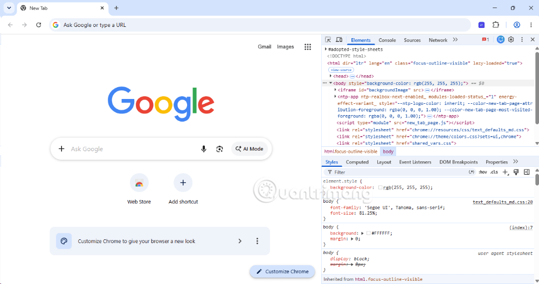539x284 pixels.
Task: Switch to the Console panel tab
Action: [x=387, y=40]
